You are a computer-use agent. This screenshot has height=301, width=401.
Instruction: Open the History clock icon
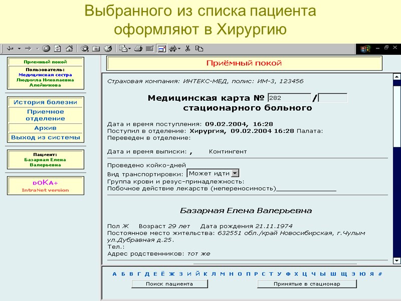pyautogui.click(x=108, y=48)
